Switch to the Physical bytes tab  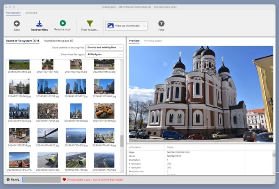153,41
